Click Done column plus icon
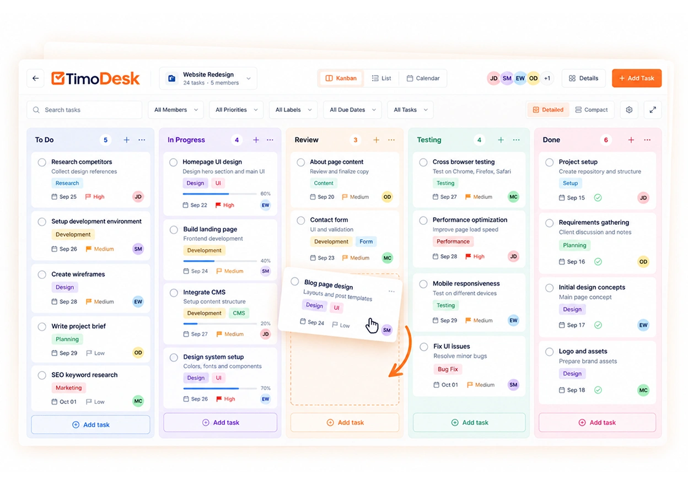688x485 pixels. tap(631, 140)
